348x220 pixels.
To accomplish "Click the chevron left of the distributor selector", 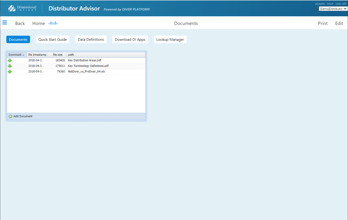I will 317,8.
